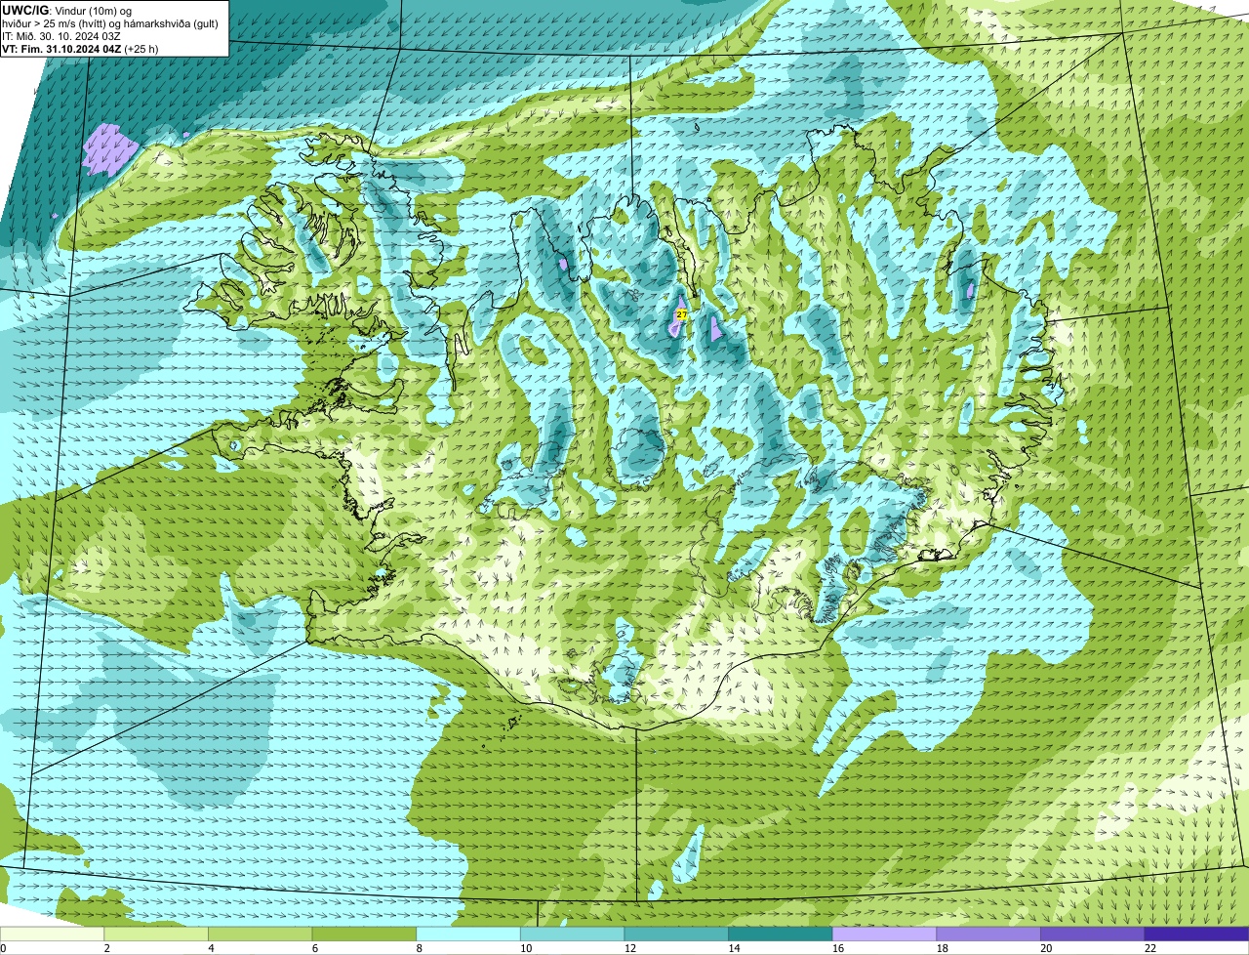Click the legend value label '6'
The image size is (1249, 955).
click(314, 948)
